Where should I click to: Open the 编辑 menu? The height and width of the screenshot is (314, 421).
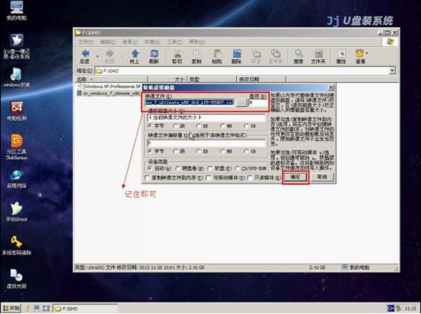coord(108,42)
